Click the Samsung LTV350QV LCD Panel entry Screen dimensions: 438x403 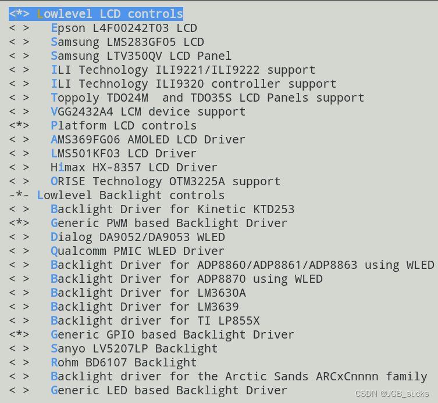tap(141, 56)
